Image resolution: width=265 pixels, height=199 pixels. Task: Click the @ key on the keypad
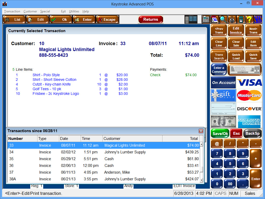[x=217, y=144]
